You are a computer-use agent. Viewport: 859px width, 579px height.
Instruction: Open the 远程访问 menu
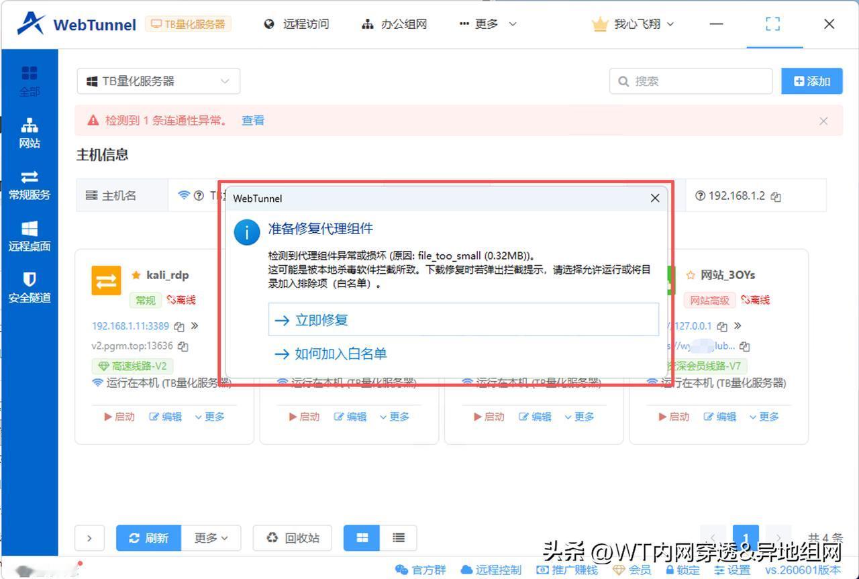tap(297, 24)
